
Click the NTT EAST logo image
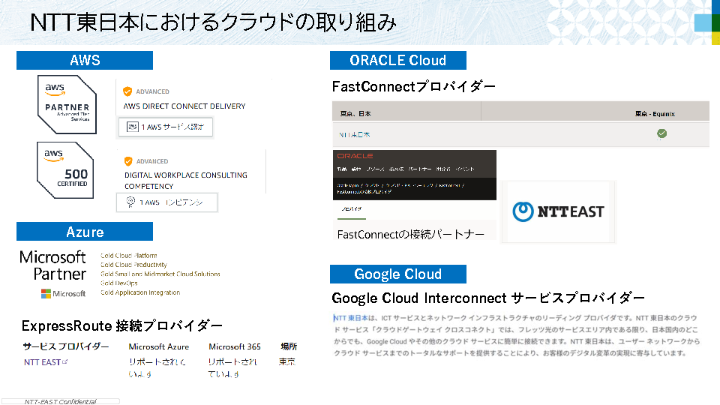(558, 211)
